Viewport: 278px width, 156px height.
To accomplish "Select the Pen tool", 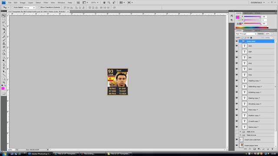I will 4,65.
